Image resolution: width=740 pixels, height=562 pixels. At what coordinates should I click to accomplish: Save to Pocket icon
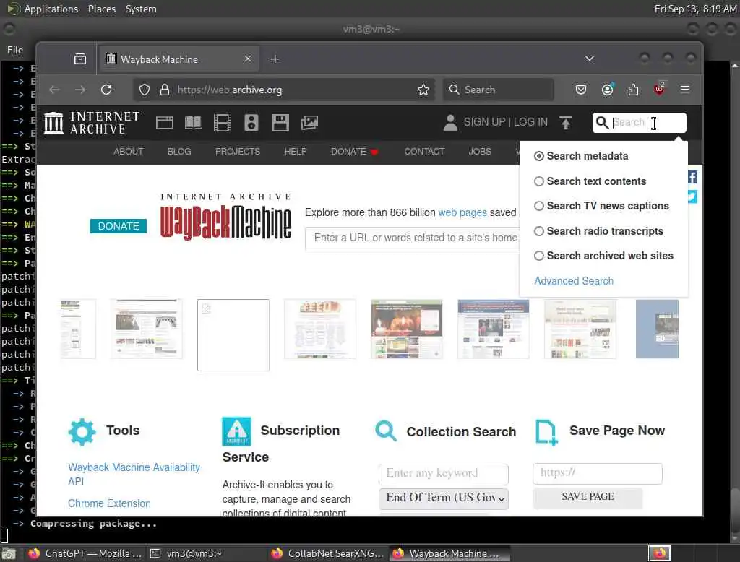(x=581, y=90)
